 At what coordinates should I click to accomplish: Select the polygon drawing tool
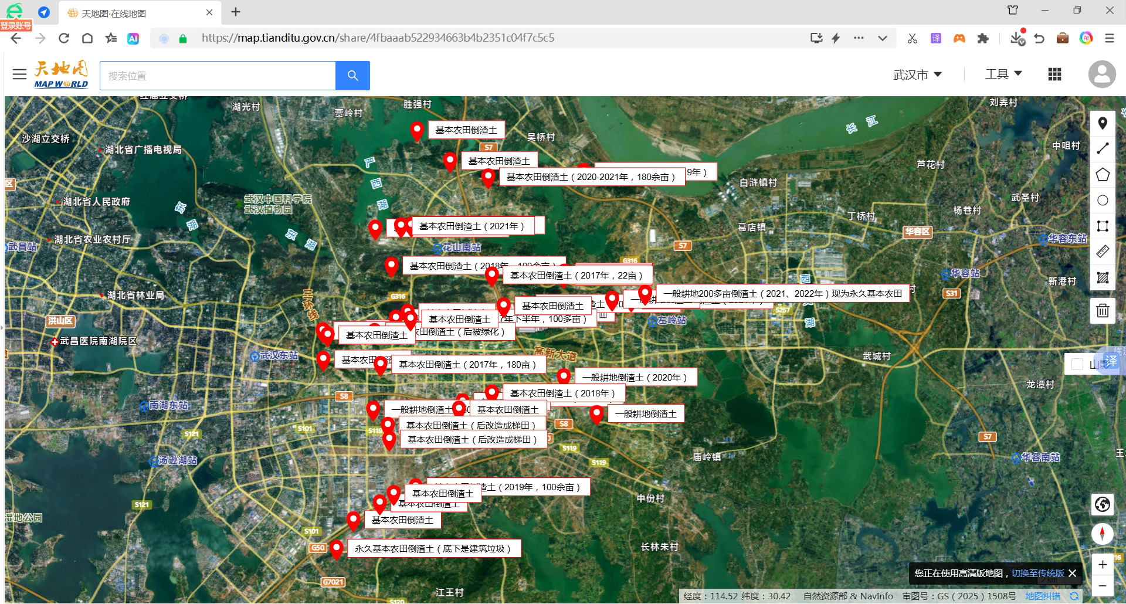[1103, 175]
